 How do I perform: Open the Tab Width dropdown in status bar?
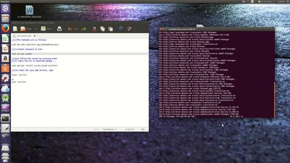109,129
